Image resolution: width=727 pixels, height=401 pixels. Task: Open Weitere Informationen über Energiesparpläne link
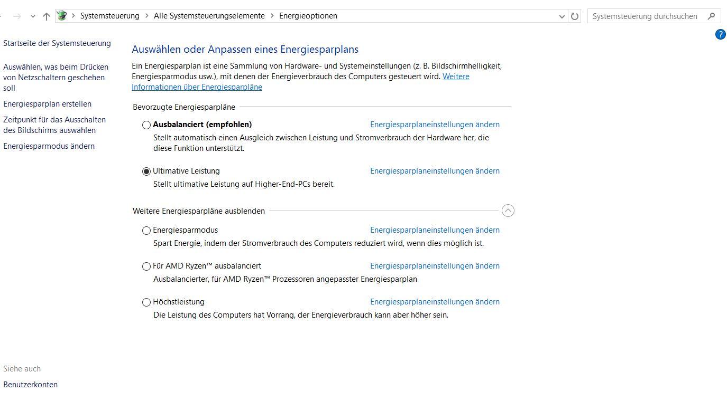click(x=300, y=82)
